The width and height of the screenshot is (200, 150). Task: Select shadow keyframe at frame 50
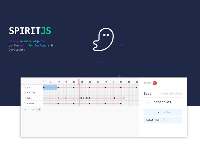pyautogui.click(x=121, y=103)
